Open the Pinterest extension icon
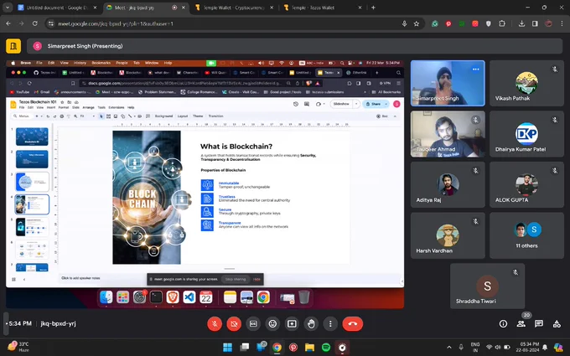Image resolution: width=570 pixels, height=356 pixels. 448,23
